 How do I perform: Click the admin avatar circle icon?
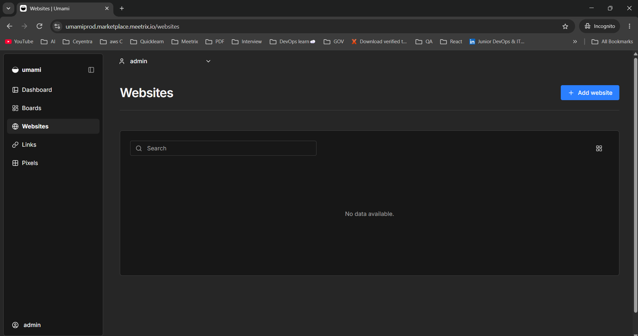point(15,325)
